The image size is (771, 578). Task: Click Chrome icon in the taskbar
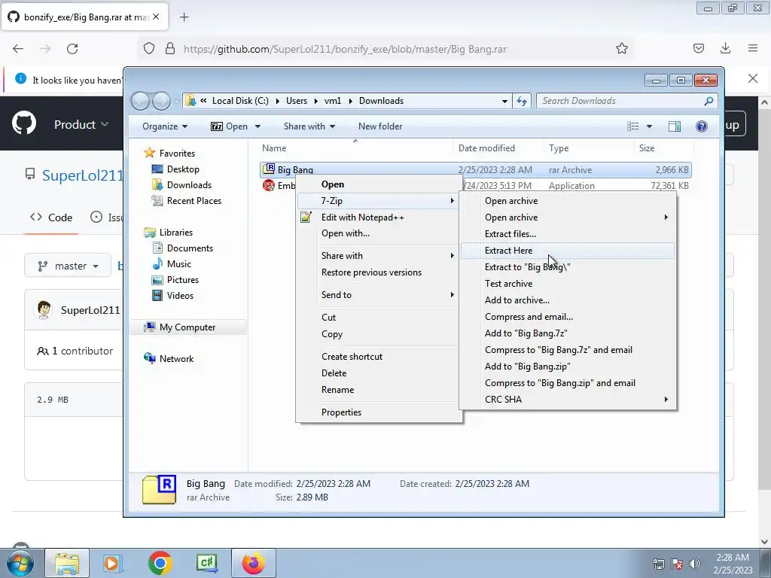[160, 563]
